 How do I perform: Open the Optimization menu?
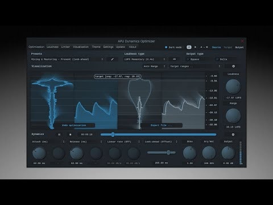(x=36, y=47)
